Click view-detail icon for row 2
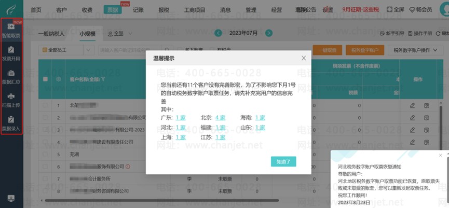Image resolution: width=449 pixels, height=208 pixels. (426, 118)
